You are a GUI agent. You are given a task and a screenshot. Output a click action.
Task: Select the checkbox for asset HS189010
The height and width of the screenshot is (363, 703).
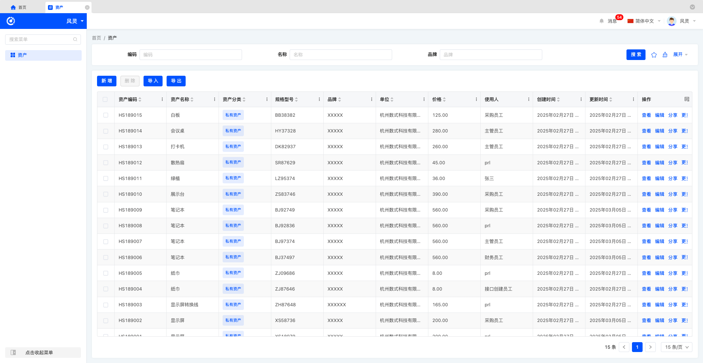(x=106, y=194)
